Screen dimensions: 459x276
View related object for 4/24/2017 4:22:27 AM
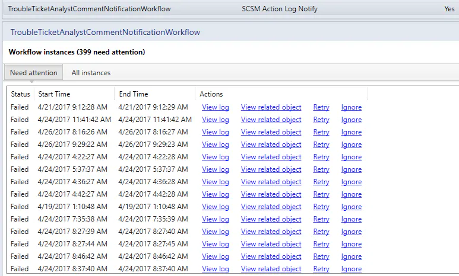[x=271, y=157]
